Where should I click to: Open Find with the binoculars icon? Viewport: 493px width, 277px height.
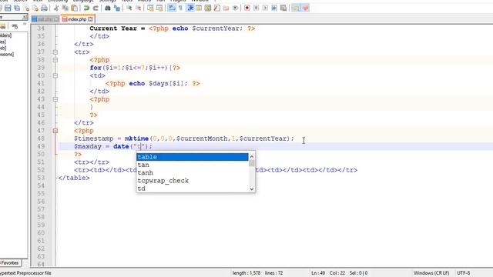108,8
